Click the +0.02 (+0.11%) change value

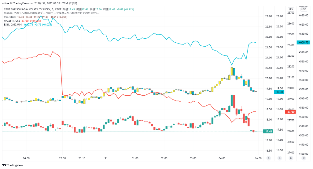[x=125, y=9]
